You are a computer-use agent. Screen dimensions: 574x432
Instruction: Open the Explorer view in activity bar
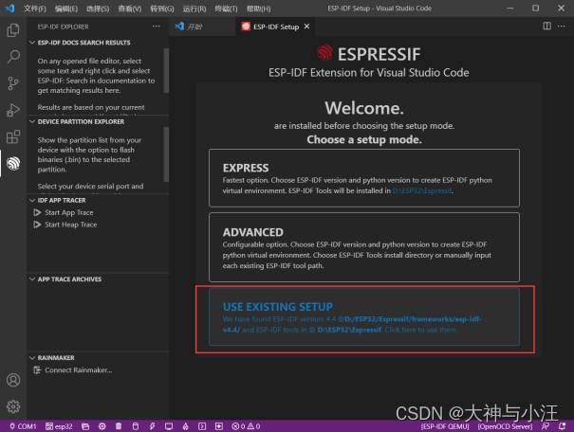pyautogui.click(x=13, y=30)
